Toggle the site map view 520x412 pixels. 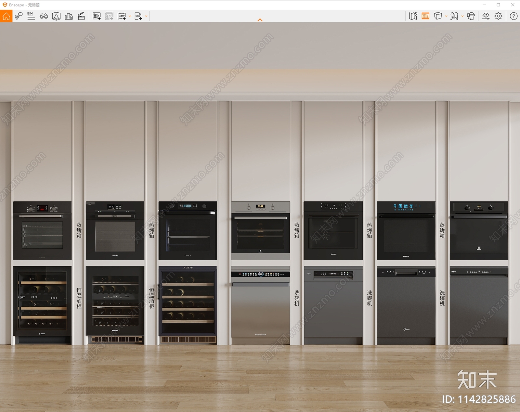pos(413,16)
